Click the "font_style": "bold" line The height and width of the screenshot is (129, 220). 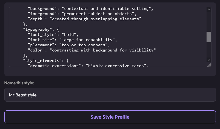[53, 35]
